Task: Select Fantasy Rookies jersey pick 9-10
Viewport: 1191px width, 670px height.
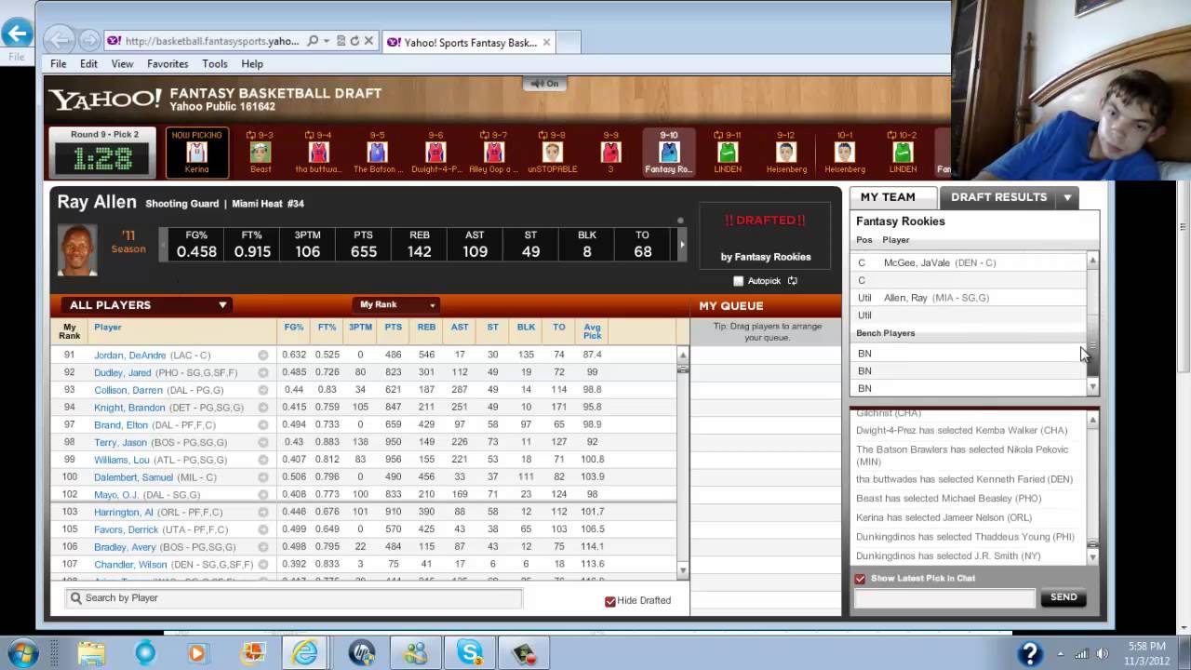Action: pos(669,152)
